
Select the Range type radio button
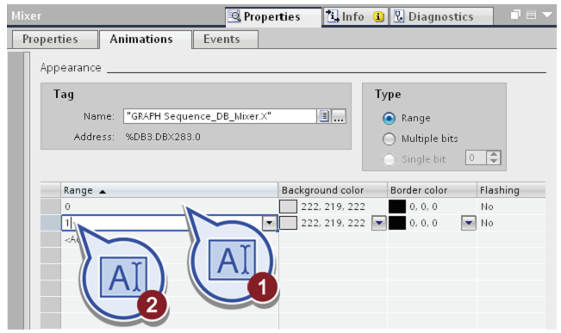click(389, 118)
